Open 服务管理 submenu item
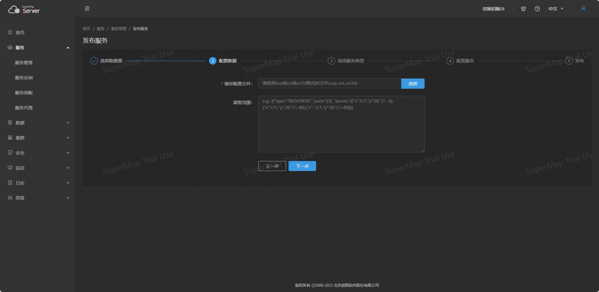The image size is (599, 292). coord(24,63)
